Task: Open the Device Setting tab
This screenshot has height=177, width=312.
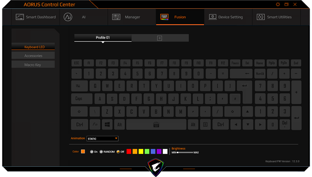Action: 228,17
